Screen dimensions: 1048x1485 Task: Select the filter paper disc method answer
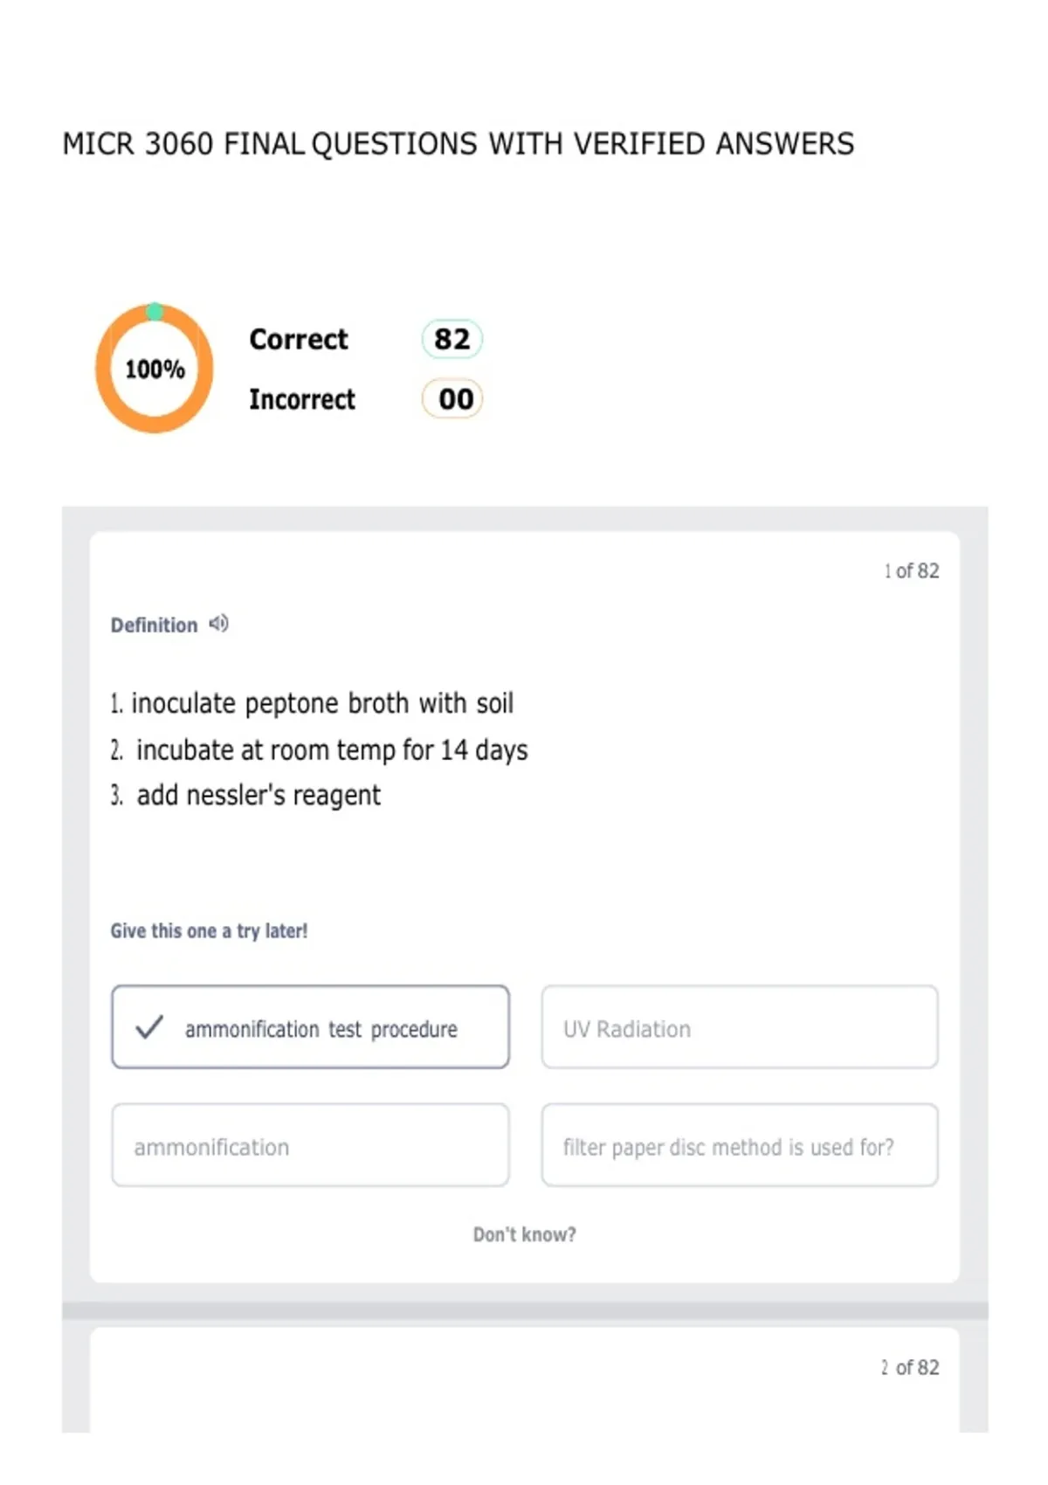pyautogui.click(x=740, y=1145)
